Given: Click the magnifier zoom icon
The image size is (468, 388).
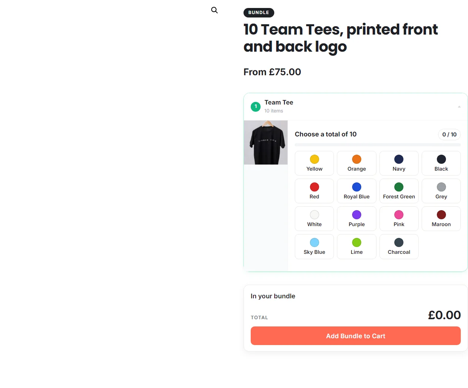Looking at the screenshot, I should pos(214,10).
